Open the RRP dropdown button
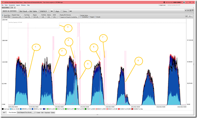The width and height of the screenshot is (197, 118). [4, 112]
